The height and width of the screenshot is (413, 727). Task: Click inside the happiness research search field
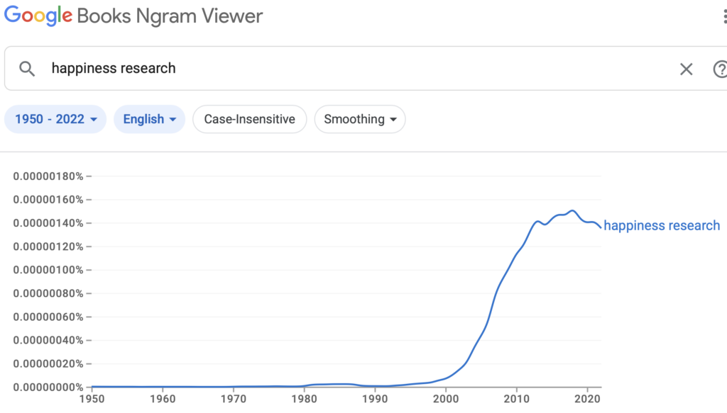pos(355,69)
